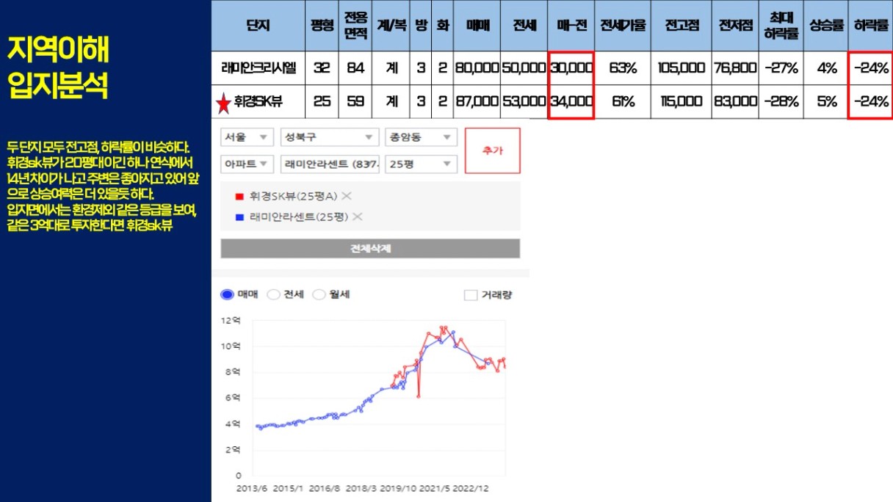Viewport: 893px width, 502px height.
Task: Click the 50,000 전세 price cell
Action: [x=524, y=68]
